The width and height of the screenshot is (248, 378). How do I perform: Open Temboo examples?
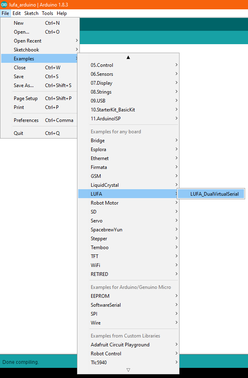click(128, 248)
